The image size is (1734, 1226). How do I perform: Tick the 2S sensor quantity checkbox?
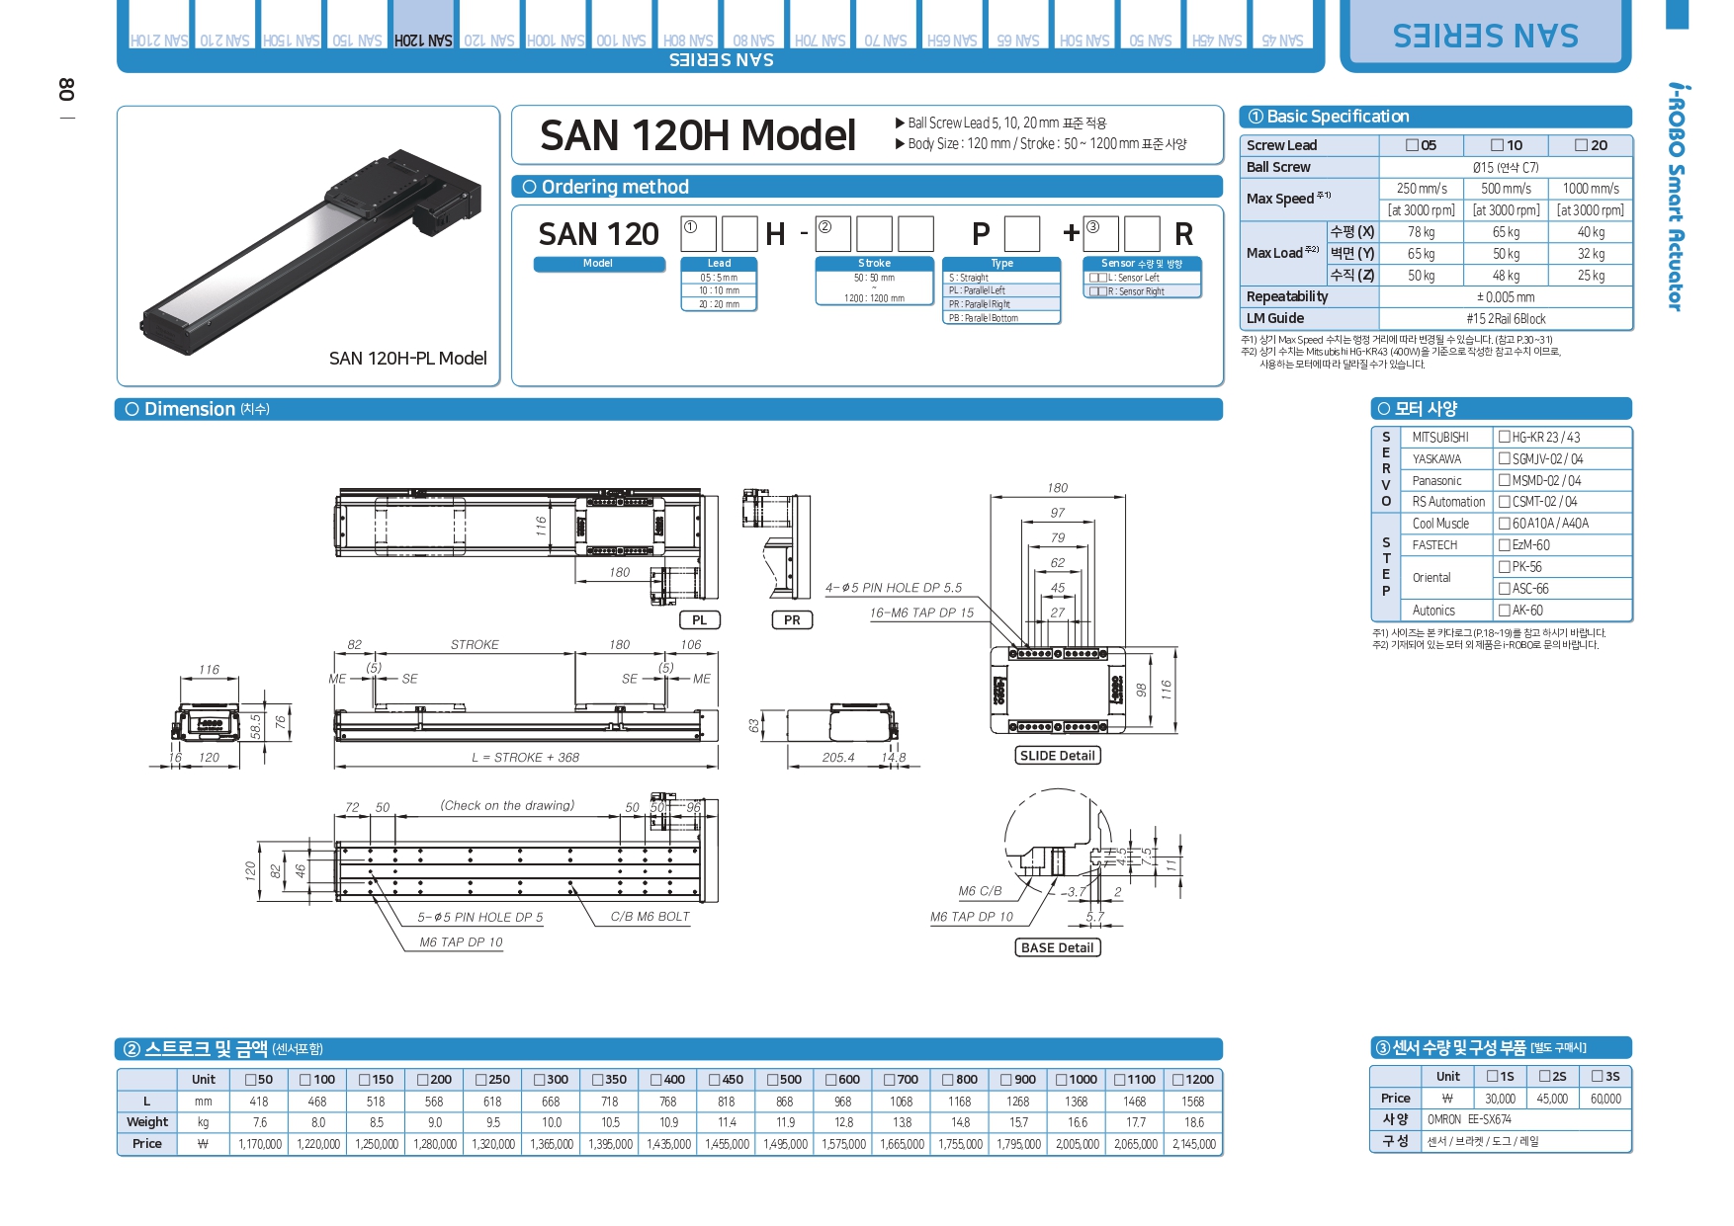click(1545, 1076)
